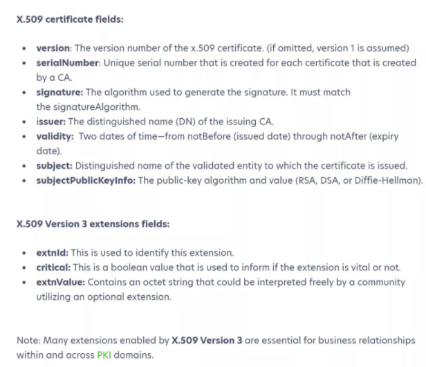Click the bold "subjectPublicKeyInfo:" term
This screenshot has width=426, height=367.
(x=86, y=180)
